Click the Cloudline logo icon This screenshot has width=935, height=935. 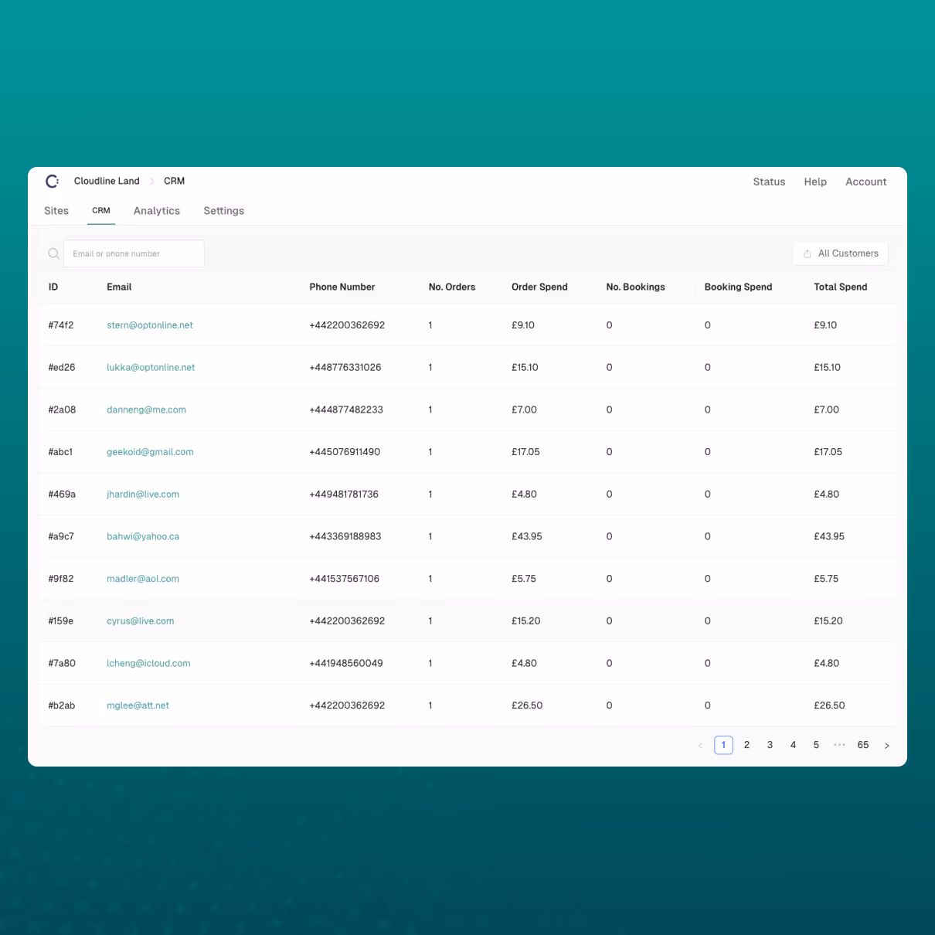[x=53, y=182]
